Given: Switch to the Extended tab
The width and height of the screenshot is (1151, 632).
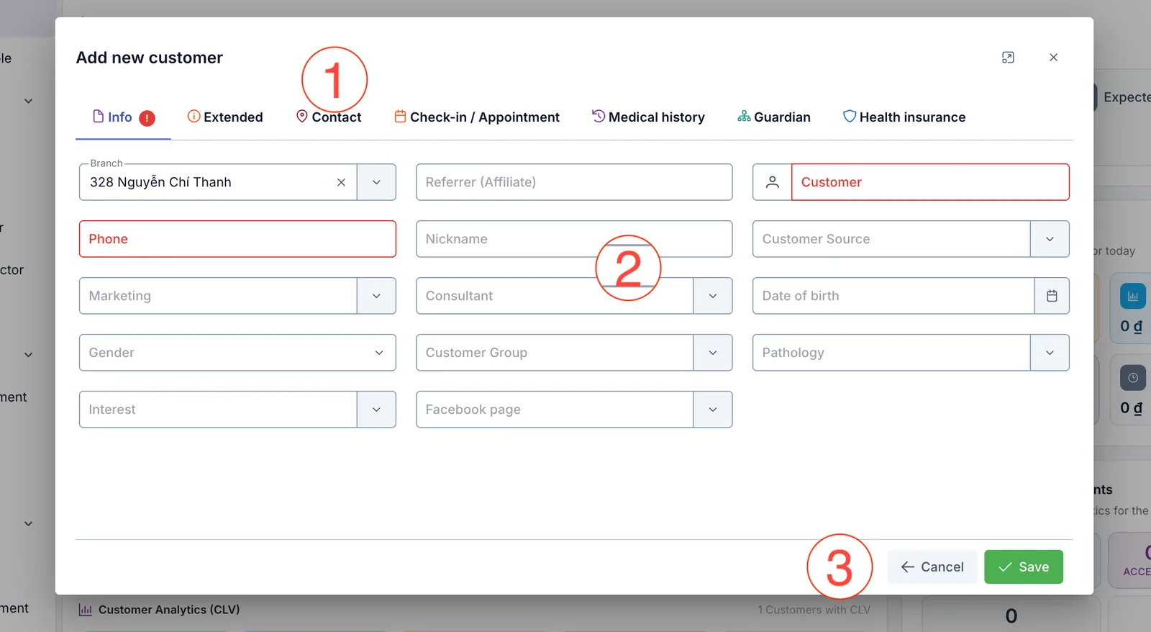Looking at the screenshot, I should point(225,117).
